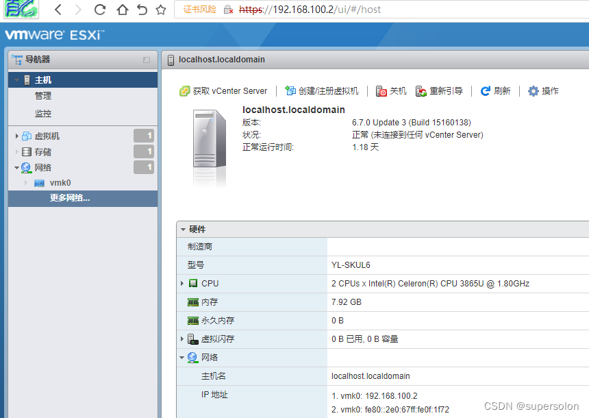Image resolution: width=589 pixels, height=418 pixels.
Task: Click the 重新引导 reboot icon
Action: tap(420, 90)
